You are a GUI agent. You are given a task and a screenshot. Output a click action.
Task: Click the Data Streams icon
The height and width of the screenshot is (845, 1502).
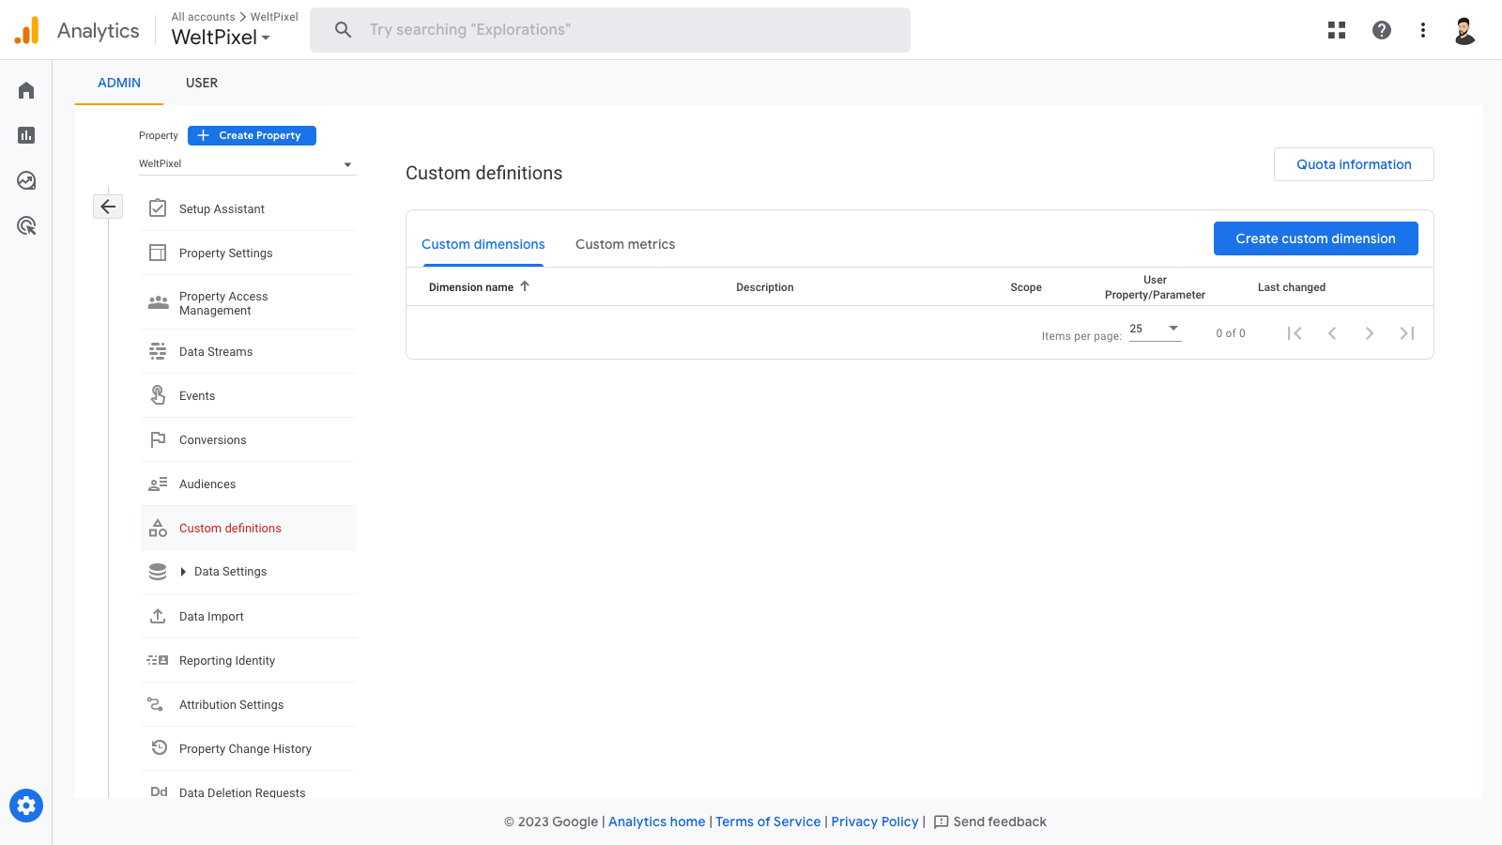158,351
